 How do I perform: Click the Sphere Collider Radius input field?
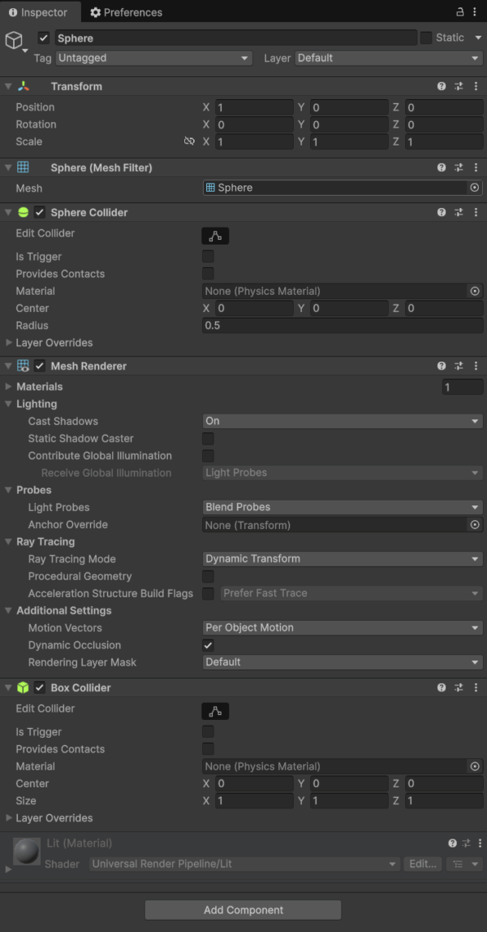pyautogui.click(x=342, y=325)
